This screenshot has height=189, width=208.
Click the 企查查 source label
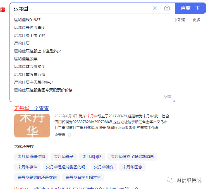click(x=60, y=135)
